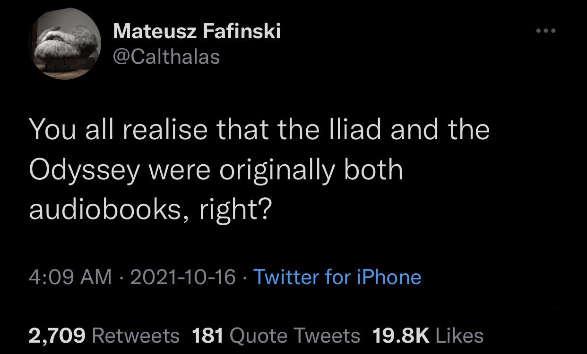This screenshot has width=587, height=354.
Task: View the Retweets label list
Action: coord(136,336)
